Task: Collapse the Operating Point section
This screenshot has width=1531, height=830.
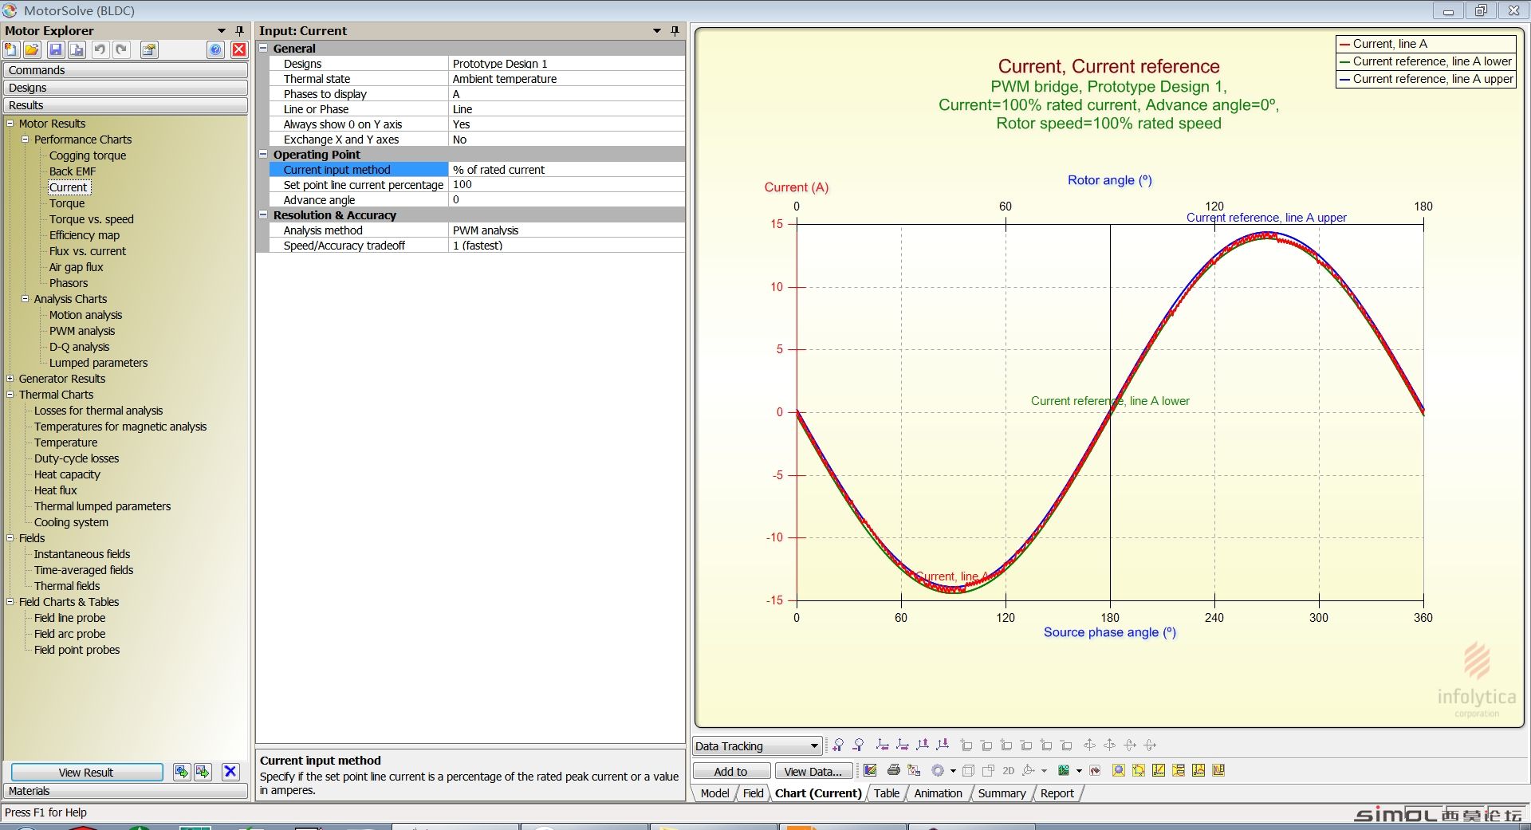Action: point(263,154)
